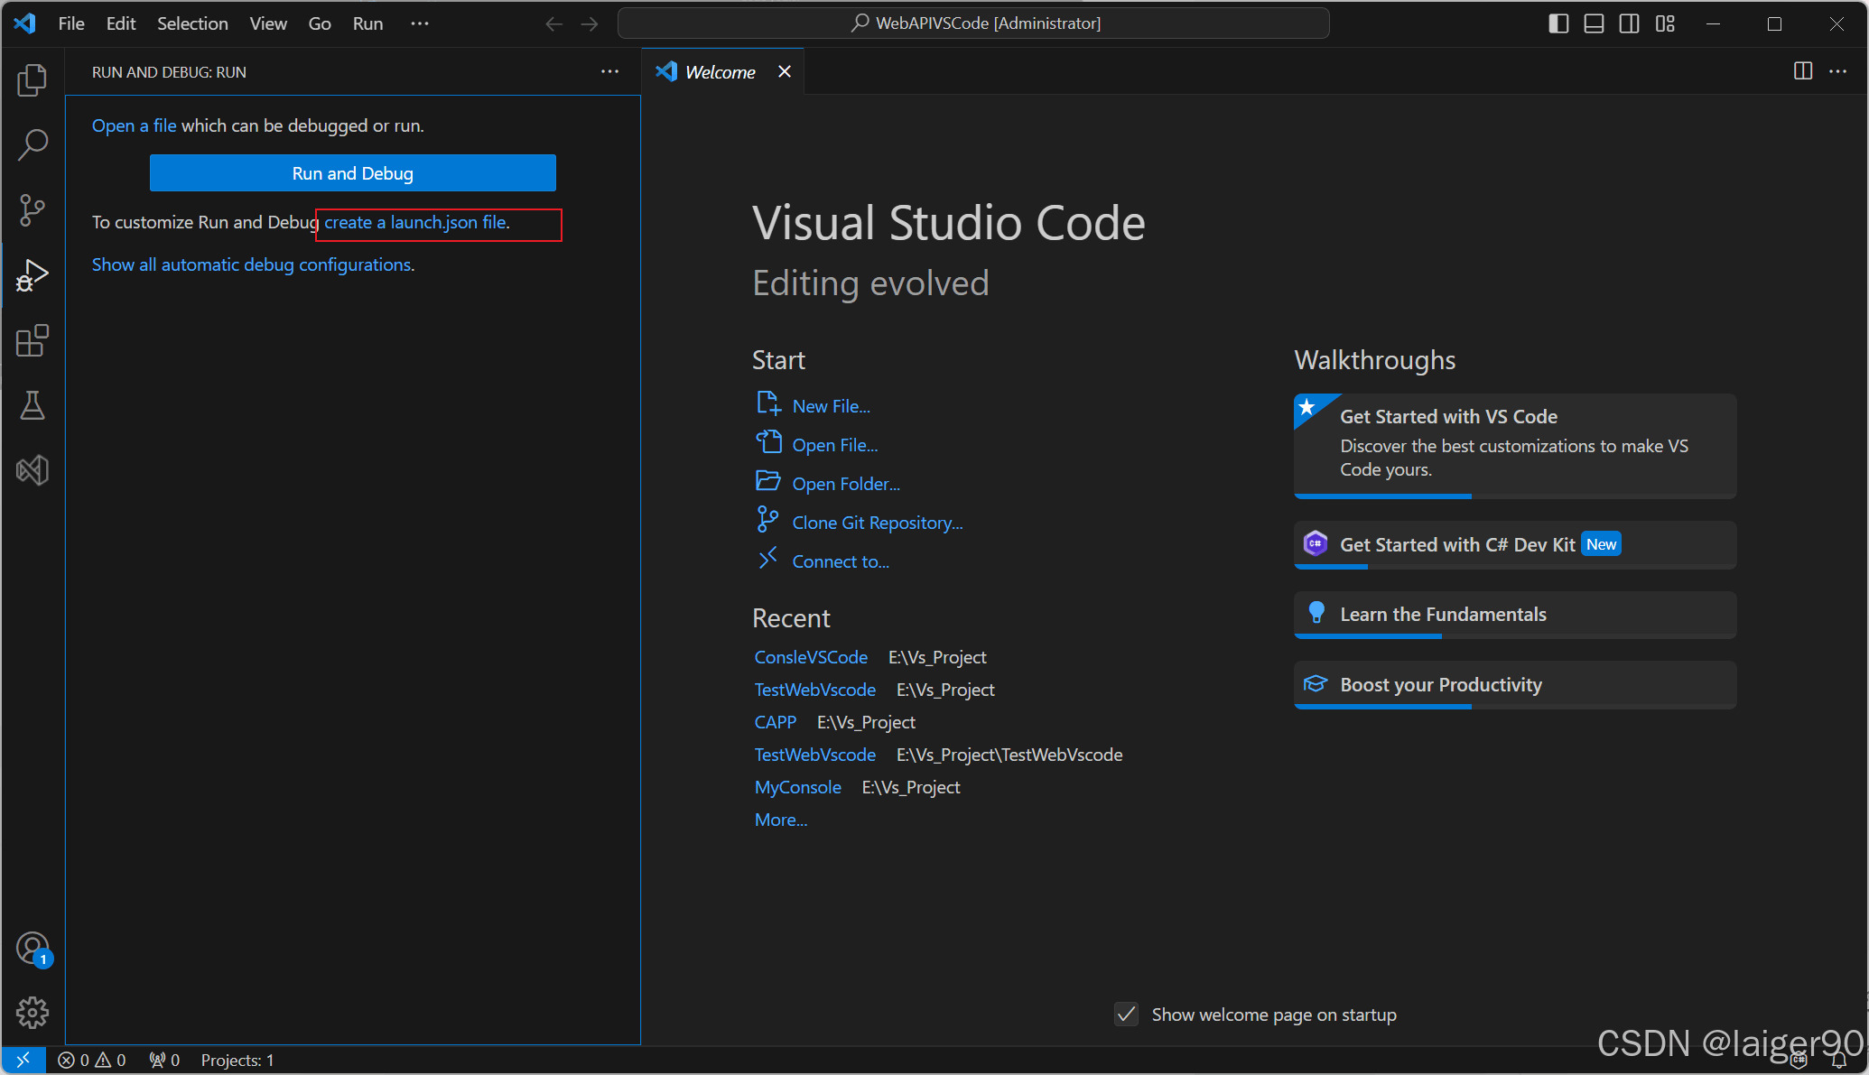
Task: Open the Testing flask view
Action: pyautogui.click(x=33, y=405)
